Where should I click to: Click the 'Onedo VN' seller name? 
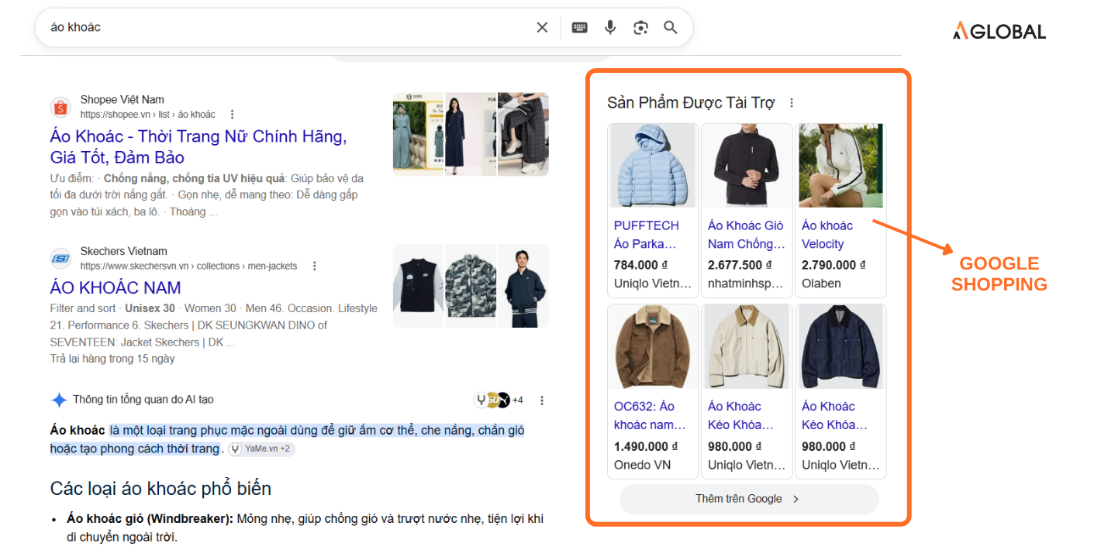(643, 465)
